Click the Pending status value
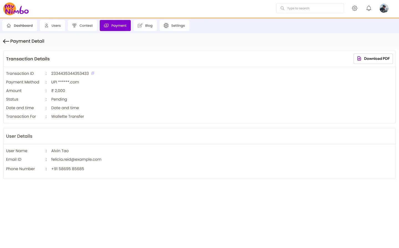 [59, 99]
